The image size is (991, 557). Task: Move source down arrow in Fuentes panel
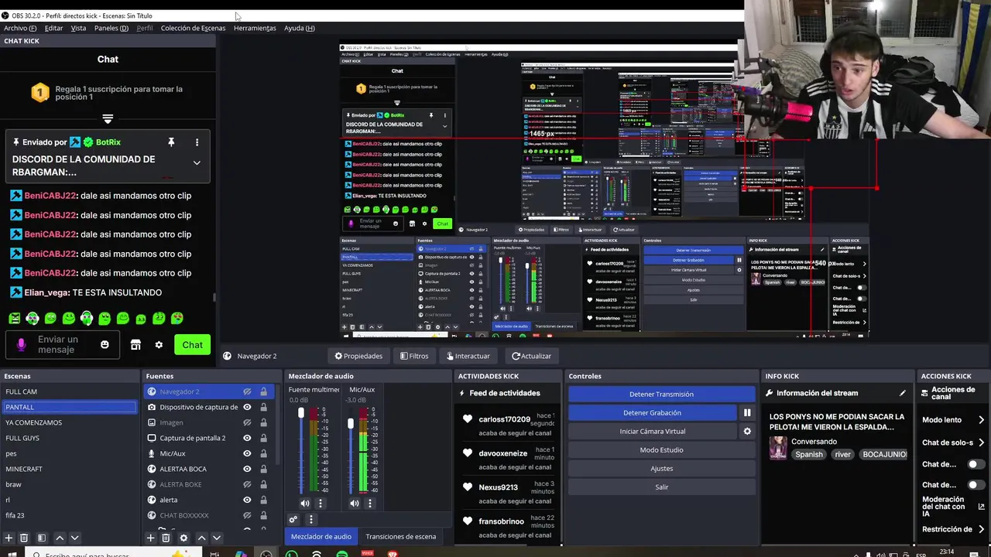pyautogui.click(x=217, y=538)
